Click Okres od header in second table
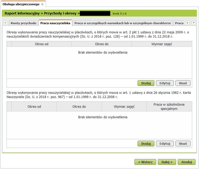The width and height of the screenshot is (199, 169). point(34,107)
